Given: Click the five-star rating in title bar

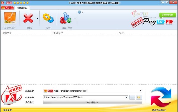Looking at the screenshot, I should click(21, 3).
